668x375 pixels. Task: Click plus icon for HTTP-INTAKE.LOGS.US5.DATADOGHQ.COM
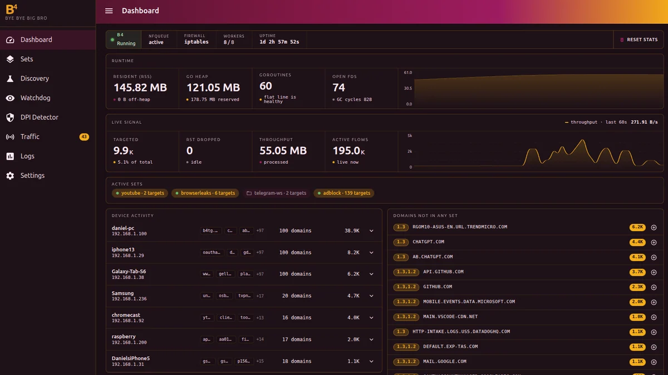pos(654,332)
